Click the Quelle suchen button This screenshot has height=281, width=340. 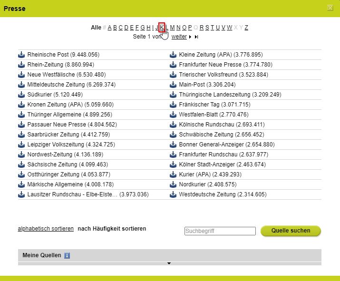[291, 231]
